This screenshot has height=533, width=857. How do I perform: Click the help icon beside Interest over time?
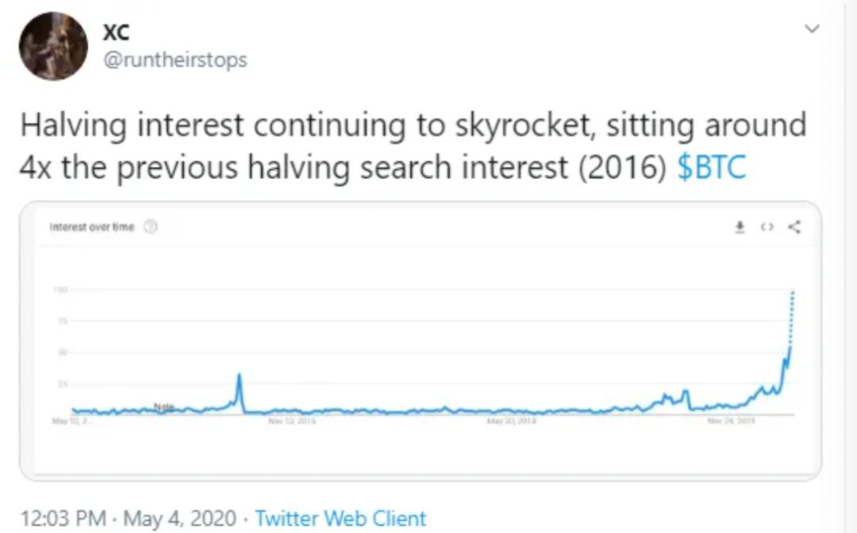click(x=151, y=227)
